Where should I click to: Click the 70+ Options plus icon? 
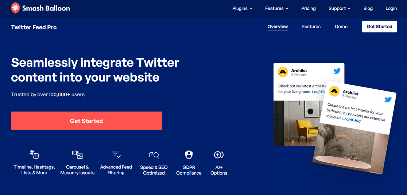click(x=218, y=155)
